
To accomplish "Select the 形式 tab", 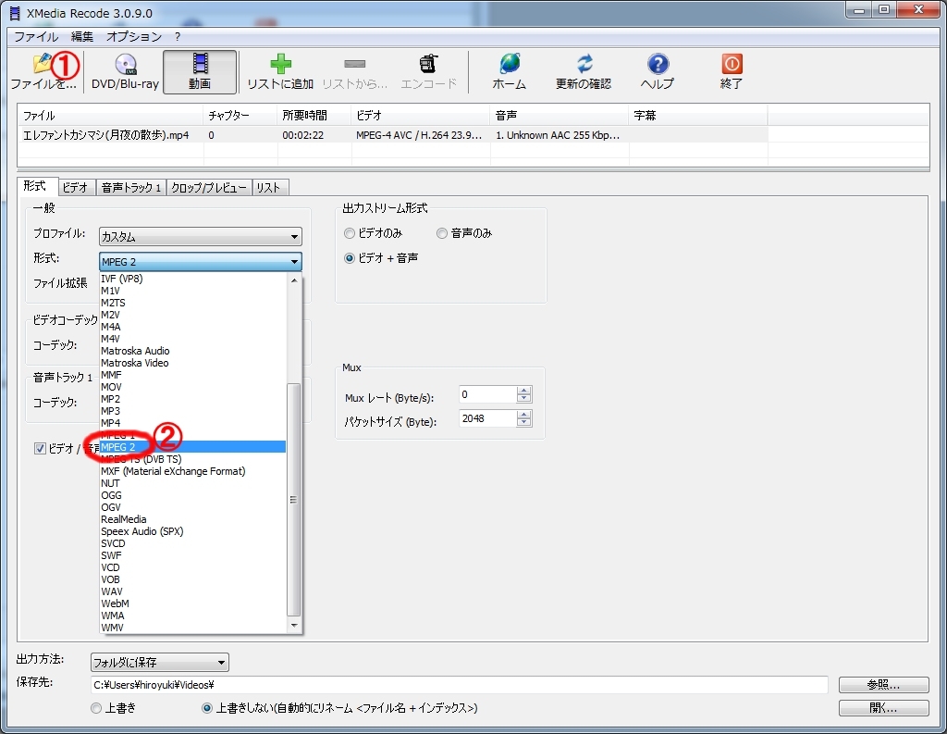I will (x=36, y=186).
